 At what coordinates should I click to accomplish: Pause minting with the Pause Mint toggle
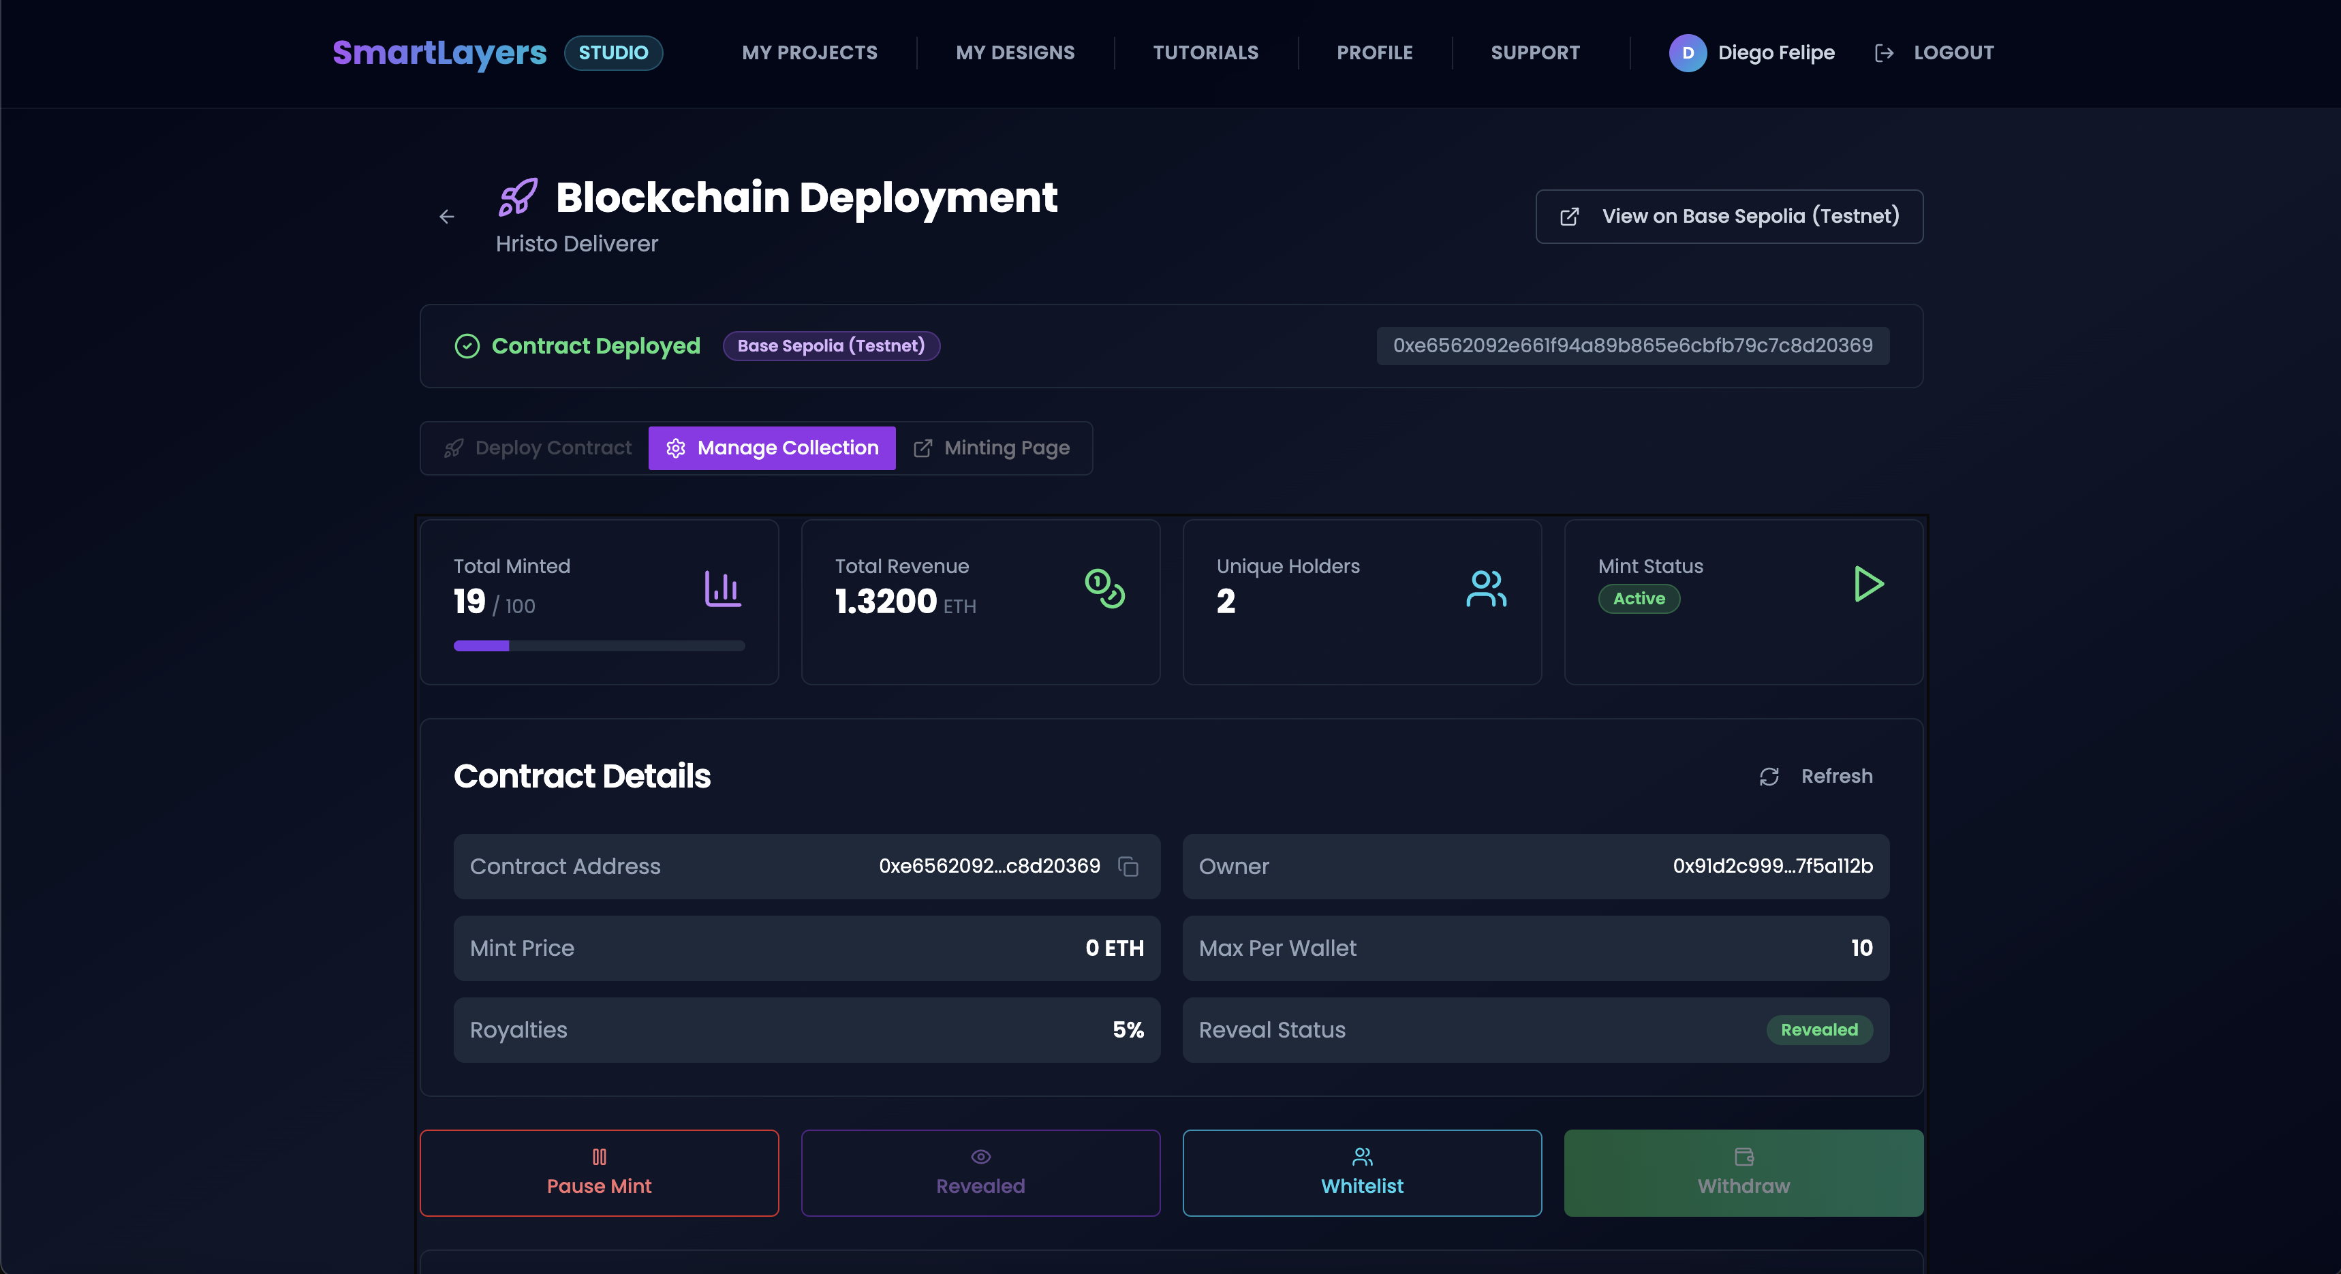point(599,1172)
